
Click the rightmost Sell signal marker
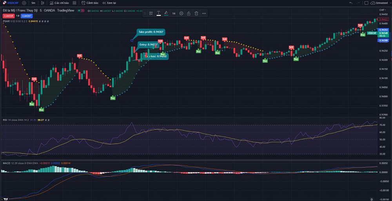click(x=360, y=25)
